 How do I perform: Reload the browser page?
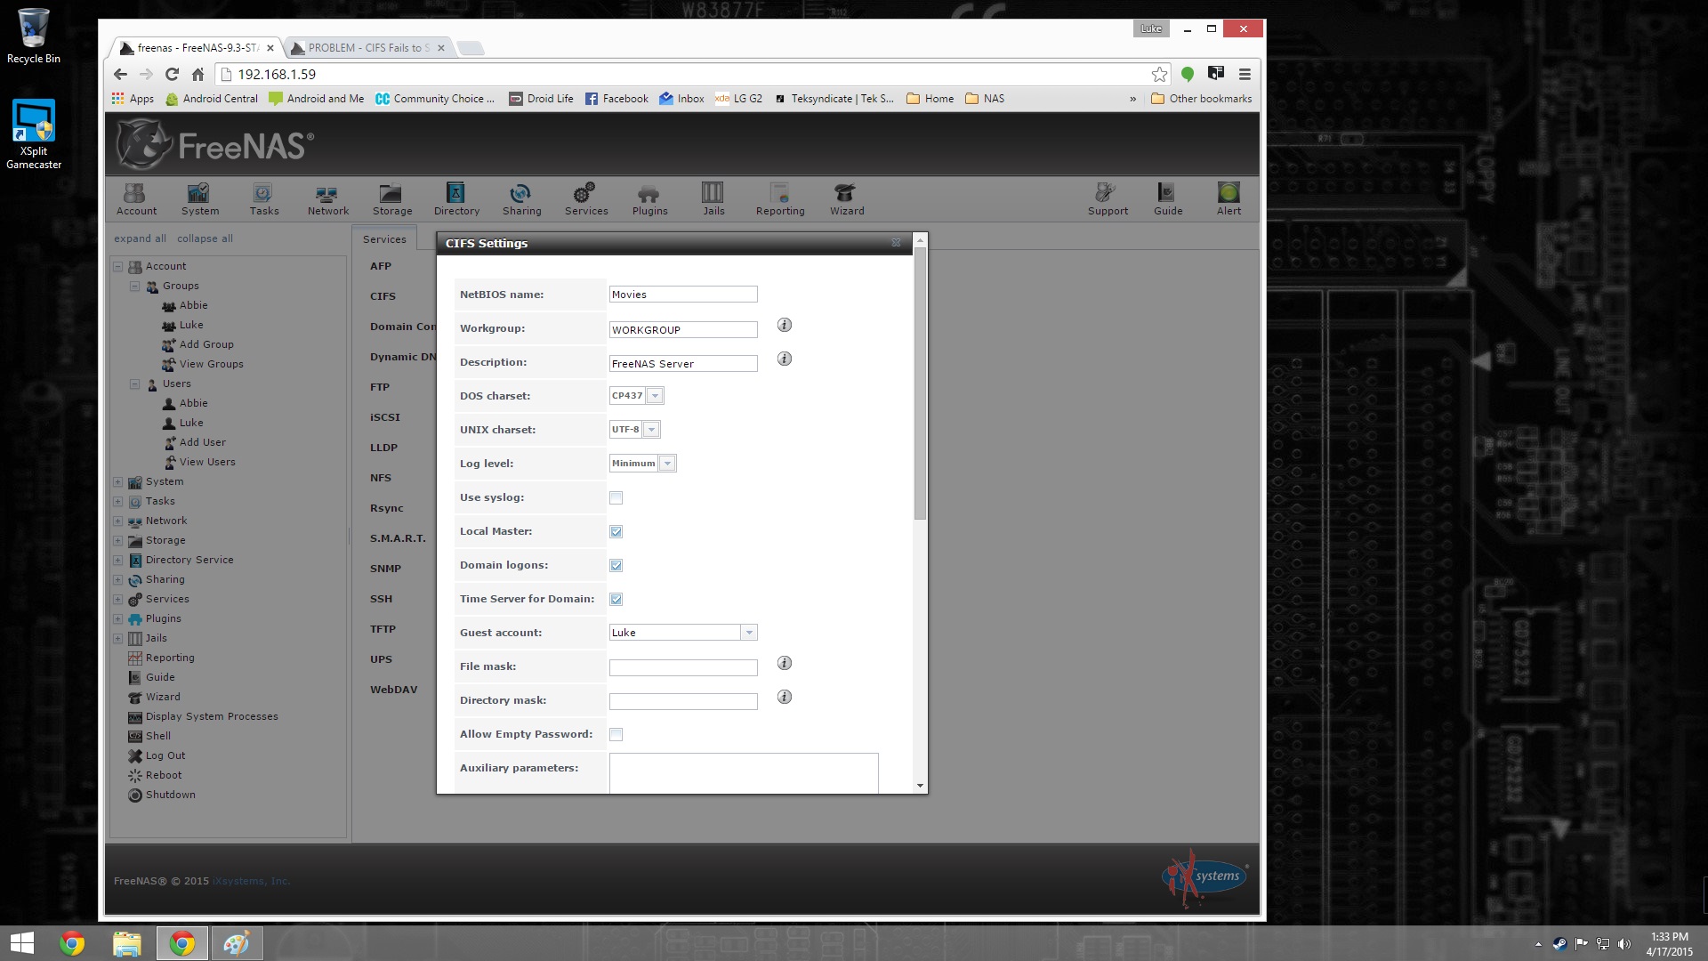(x=172, y=75)
